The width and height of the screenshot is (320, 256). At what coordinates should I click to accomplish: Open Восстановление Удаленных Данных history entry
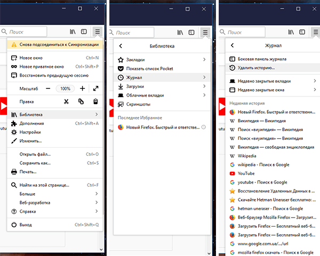273,191
